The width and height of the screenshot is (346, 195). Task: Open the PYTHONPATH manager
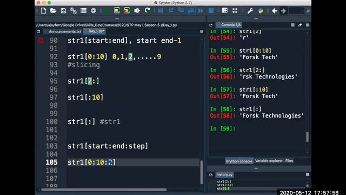point(261,11)
